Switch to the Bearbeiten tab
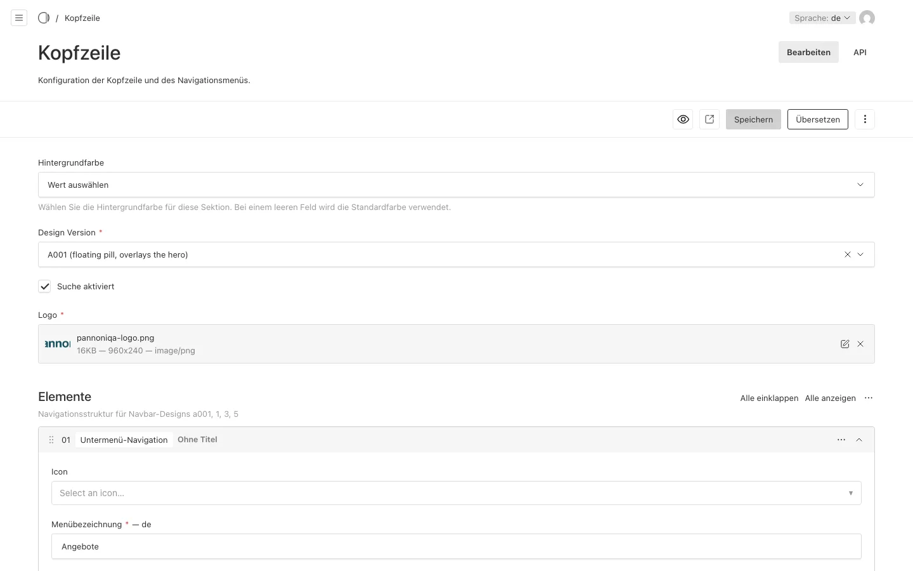Screen dimensions: 913x571 [808, 52]
